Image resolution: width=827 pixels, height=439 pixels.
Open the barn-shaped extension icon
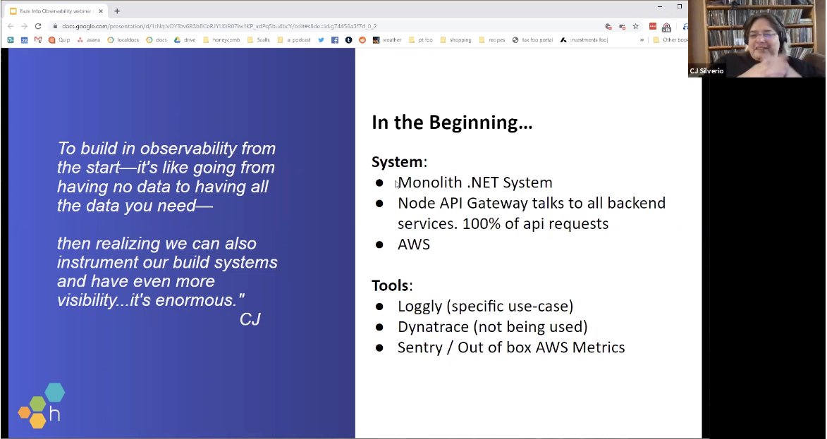tap(666, 26)
